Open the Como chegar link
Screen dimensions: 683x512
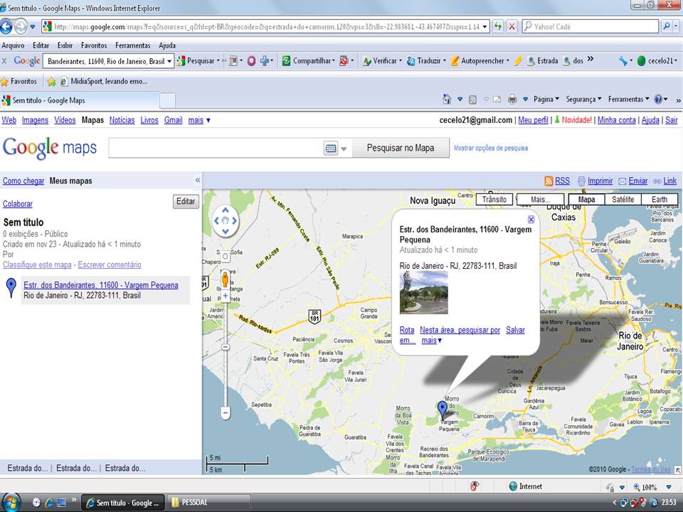click(x=23, y=181)
